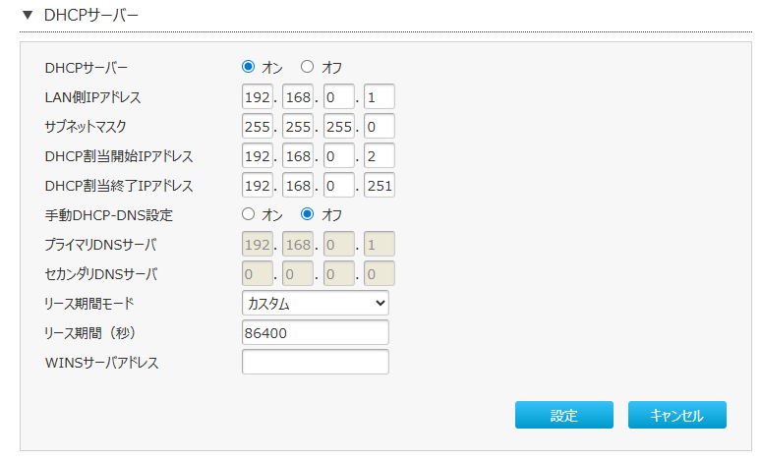Screen dimensions: 761x460
Task: Click first octet of LAN側IPアドレス
Action: pos(257,97)
